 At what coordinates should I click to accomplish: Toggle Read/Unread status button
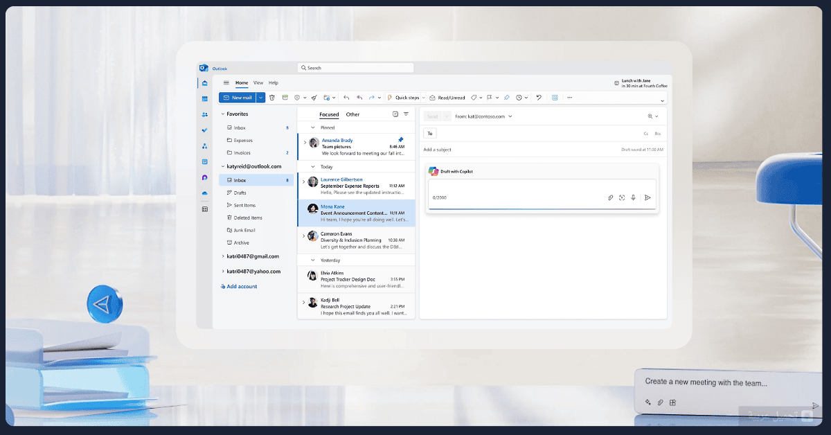pos(447,98)
